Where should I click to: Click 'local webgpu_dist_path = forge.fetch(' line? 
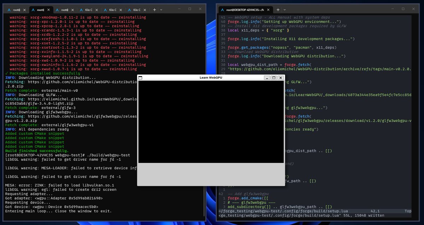click(x=270, y=65)
